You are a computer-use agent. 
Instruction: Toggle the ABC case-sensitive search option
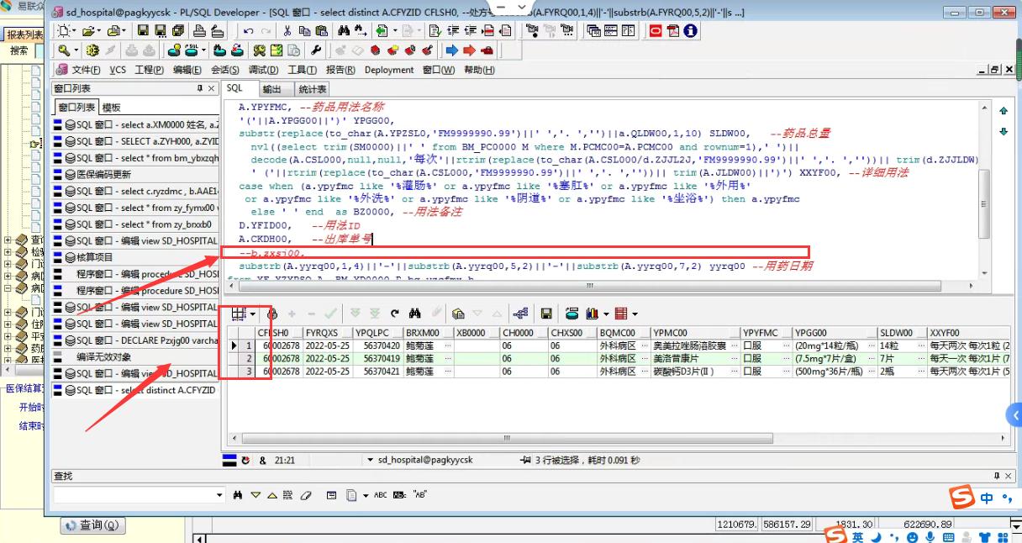[381, 495]
